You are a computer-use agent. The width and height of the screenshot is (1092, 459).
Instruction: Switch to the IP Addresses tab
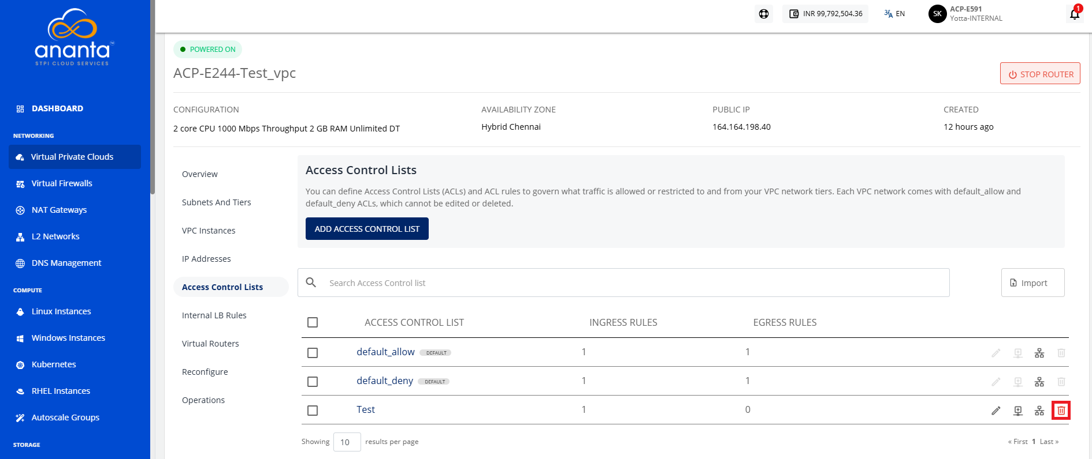pos(206,259)
